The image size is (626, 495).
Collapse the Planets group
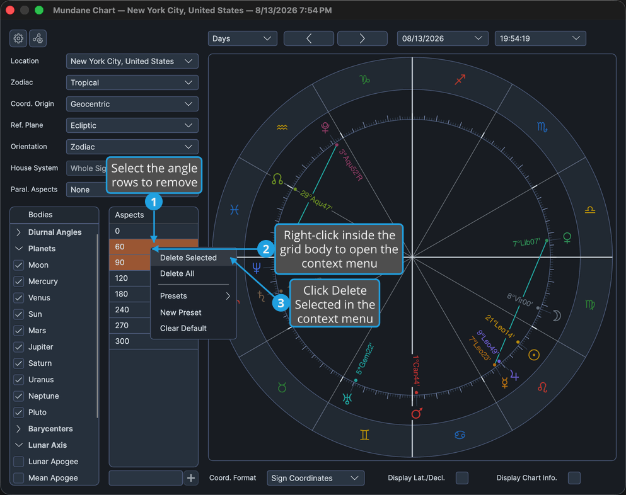[18, 249]
